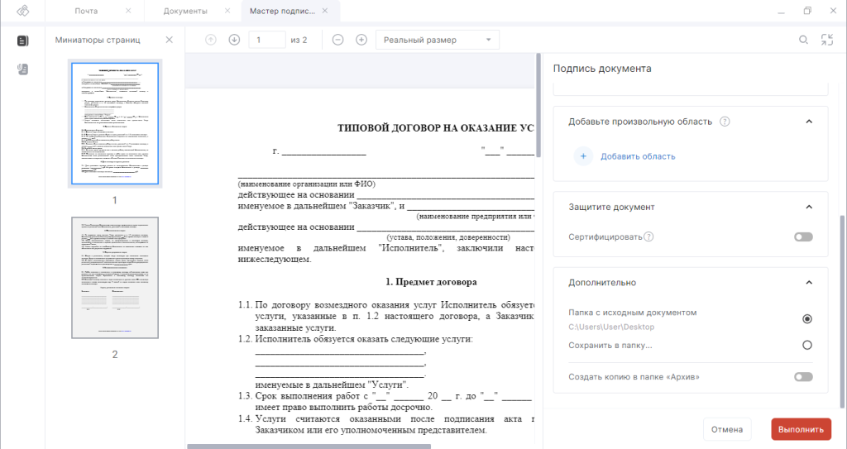Viewport: 847px width, 449px height.
Task: Select Сохранить в папку... radio option
Action: pos(807,345)
